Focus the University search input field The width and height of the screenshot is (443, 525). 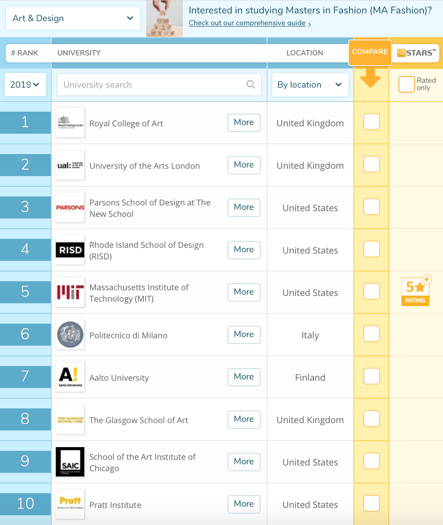pyautogui.click(x=159, y=84)
